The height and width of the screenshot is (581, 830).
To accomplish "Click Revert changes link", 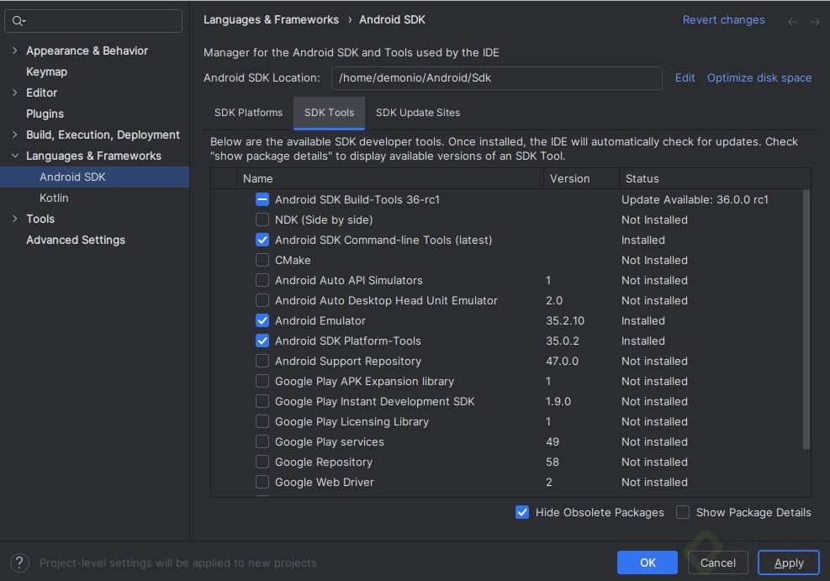I will pyautogui.click(x=723, y=20).
